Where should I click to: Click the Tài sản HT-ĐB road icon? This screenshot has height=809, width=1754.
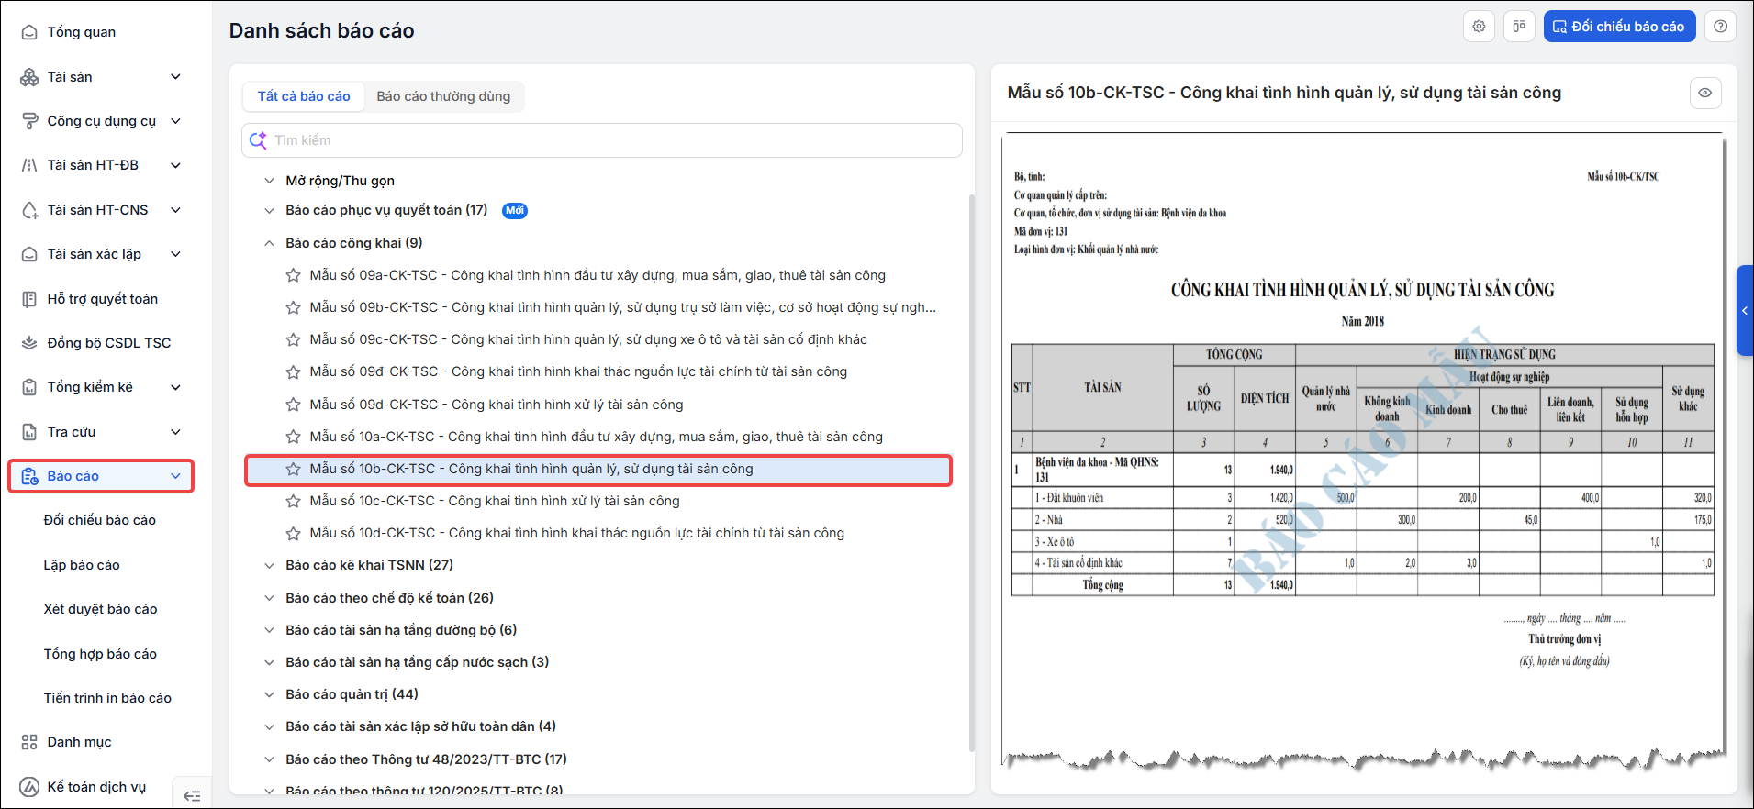[x=29, y=165]
